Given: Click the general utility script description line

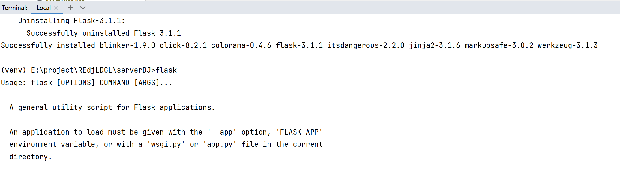Looking at the screenshot, I should [112, 107].
